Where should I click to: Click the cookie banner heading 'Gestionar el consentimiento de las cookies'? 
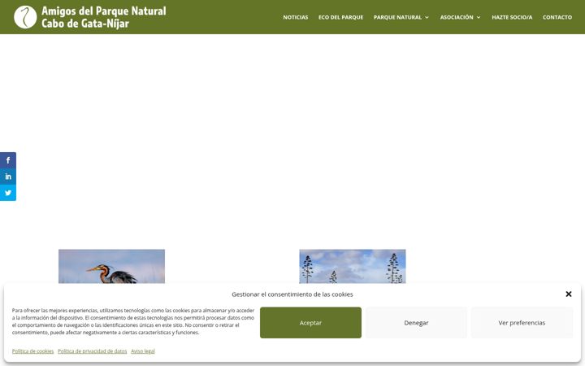[x=292, y=294]
